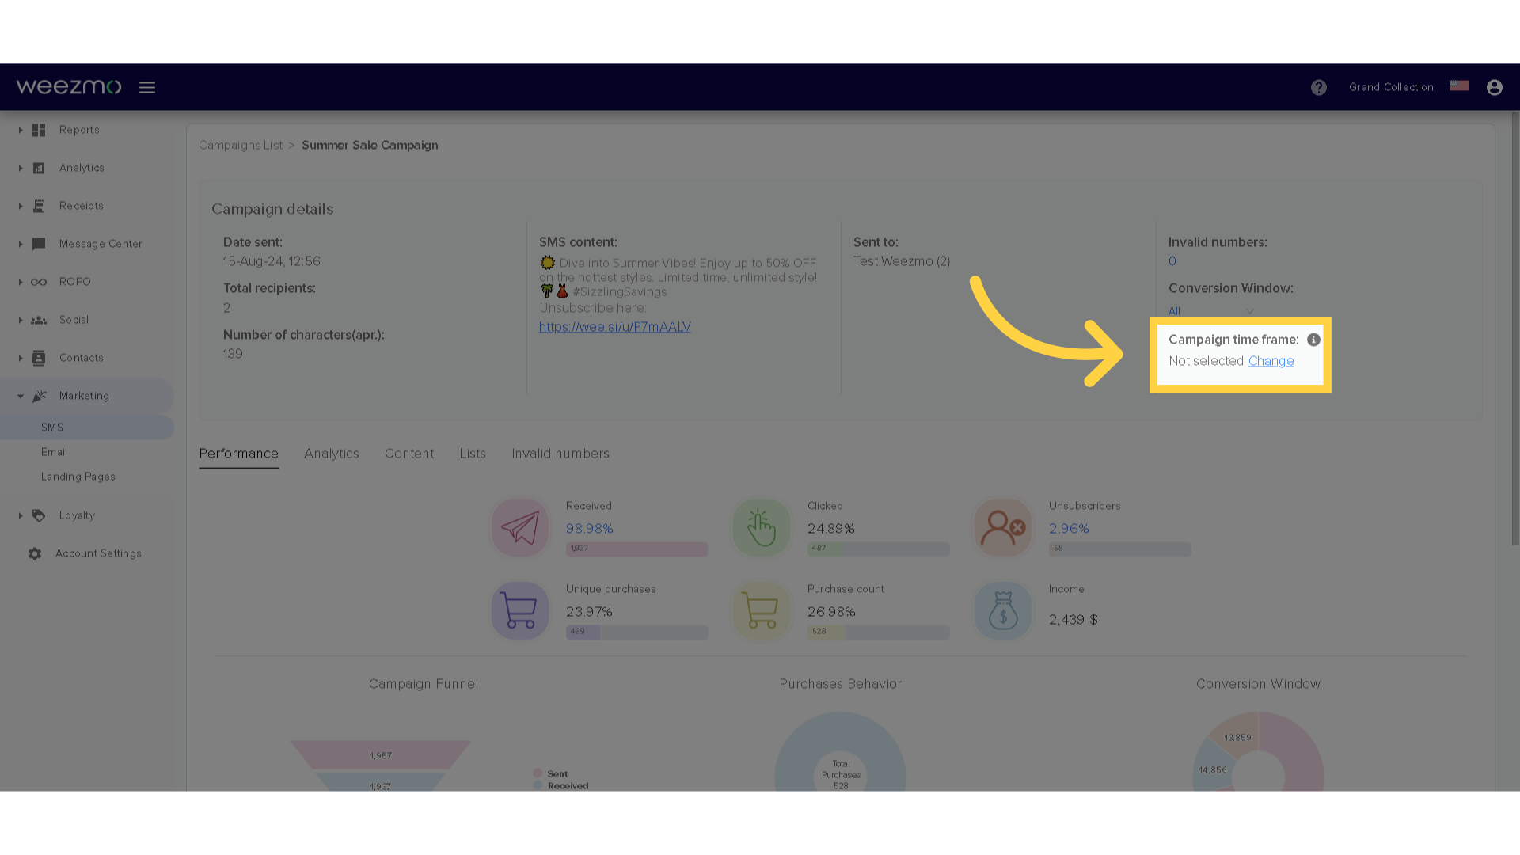Click the Analytics chart icon in sidebar
The height and width of the screenshot is (855, 1520).
click(39, 168)
